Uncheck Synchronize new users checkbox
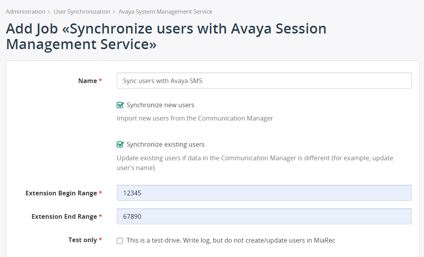Viewport: 424px width, 257px height. tap(120, 105)
